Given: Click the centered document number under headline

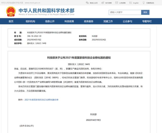Looking at the screenshot, I should (79, 64).
